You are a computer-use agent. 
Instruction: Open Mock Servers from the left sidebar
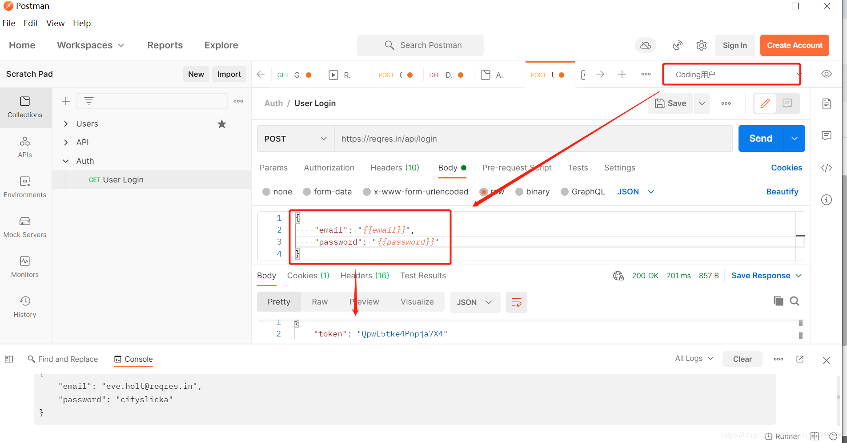25,227
